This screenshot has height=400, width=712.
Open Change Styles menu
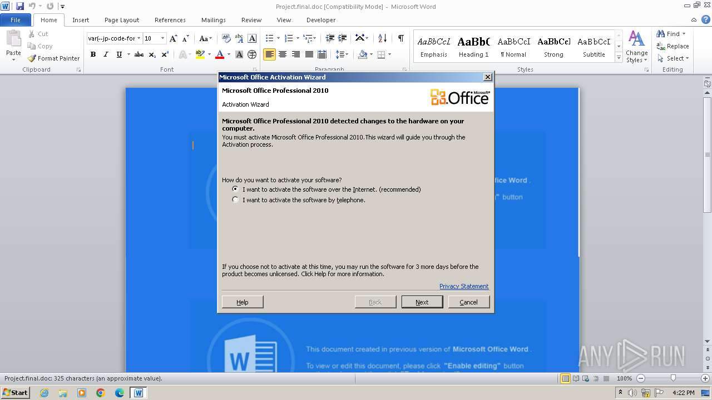pos(636,47)
